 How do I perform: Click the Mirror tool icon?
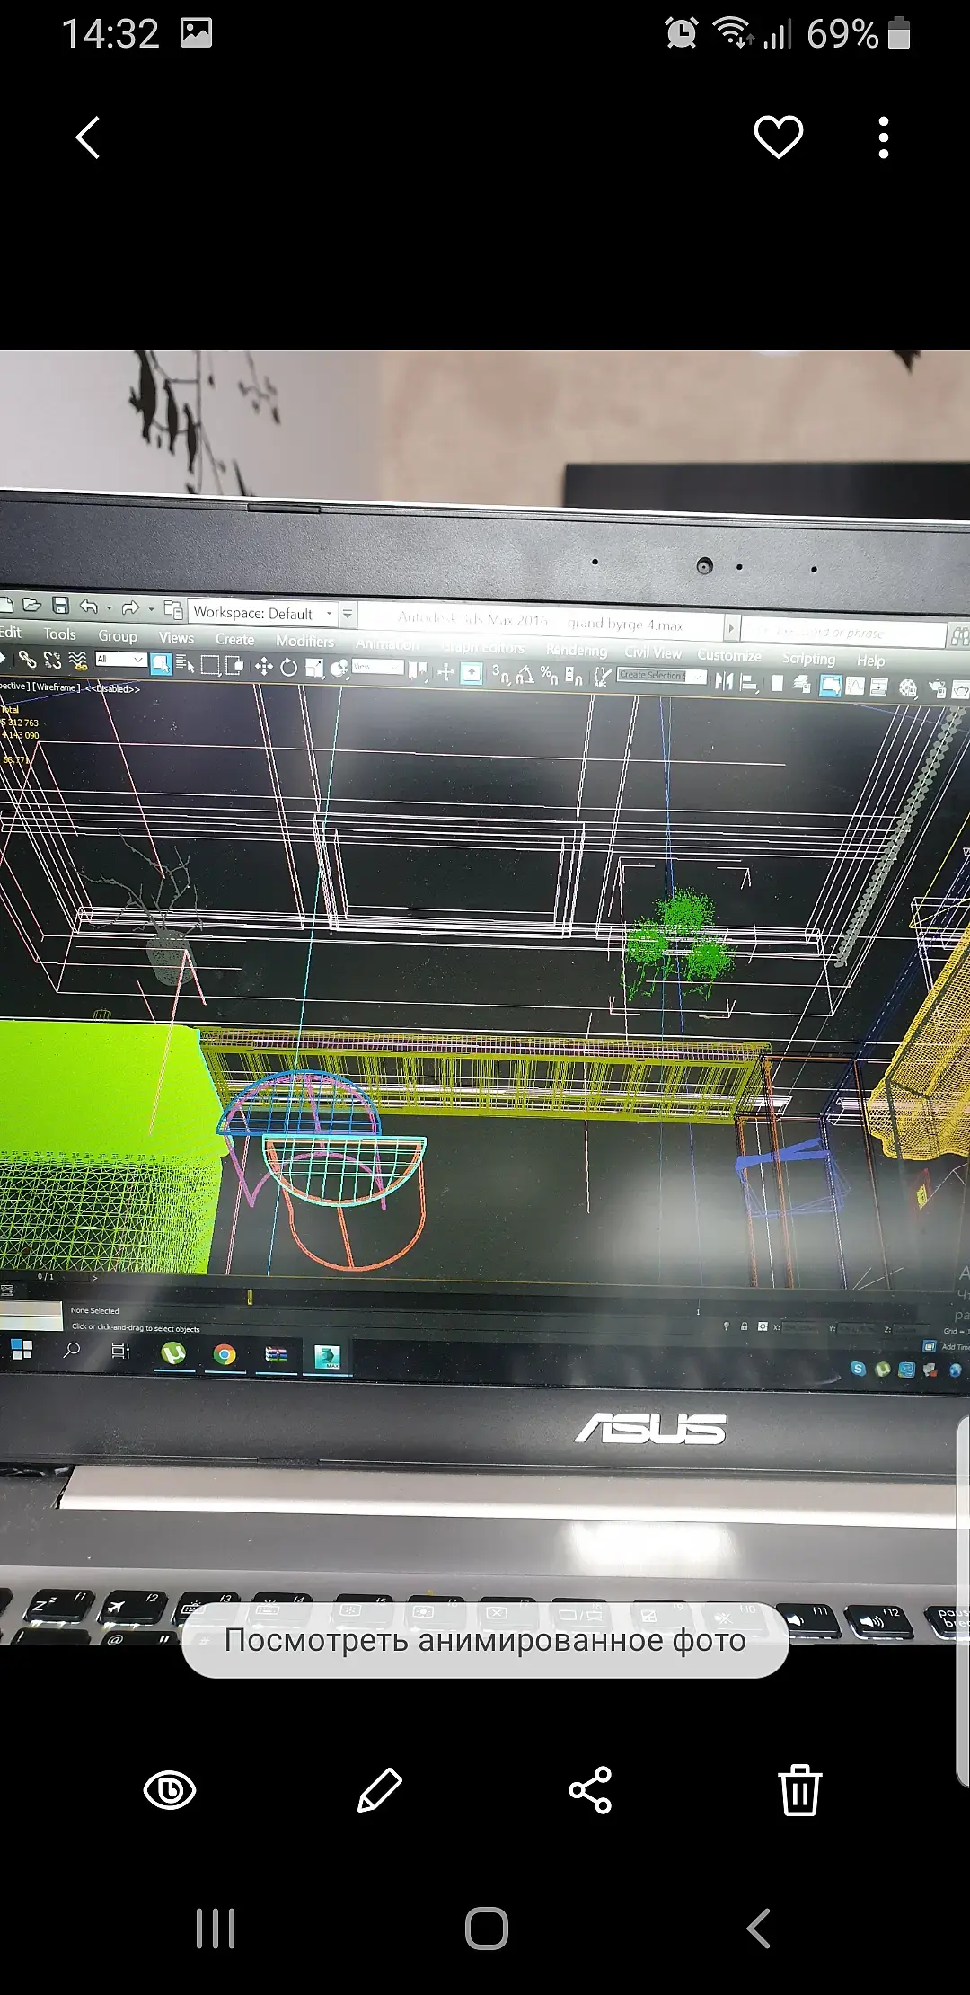pos(724,681)
